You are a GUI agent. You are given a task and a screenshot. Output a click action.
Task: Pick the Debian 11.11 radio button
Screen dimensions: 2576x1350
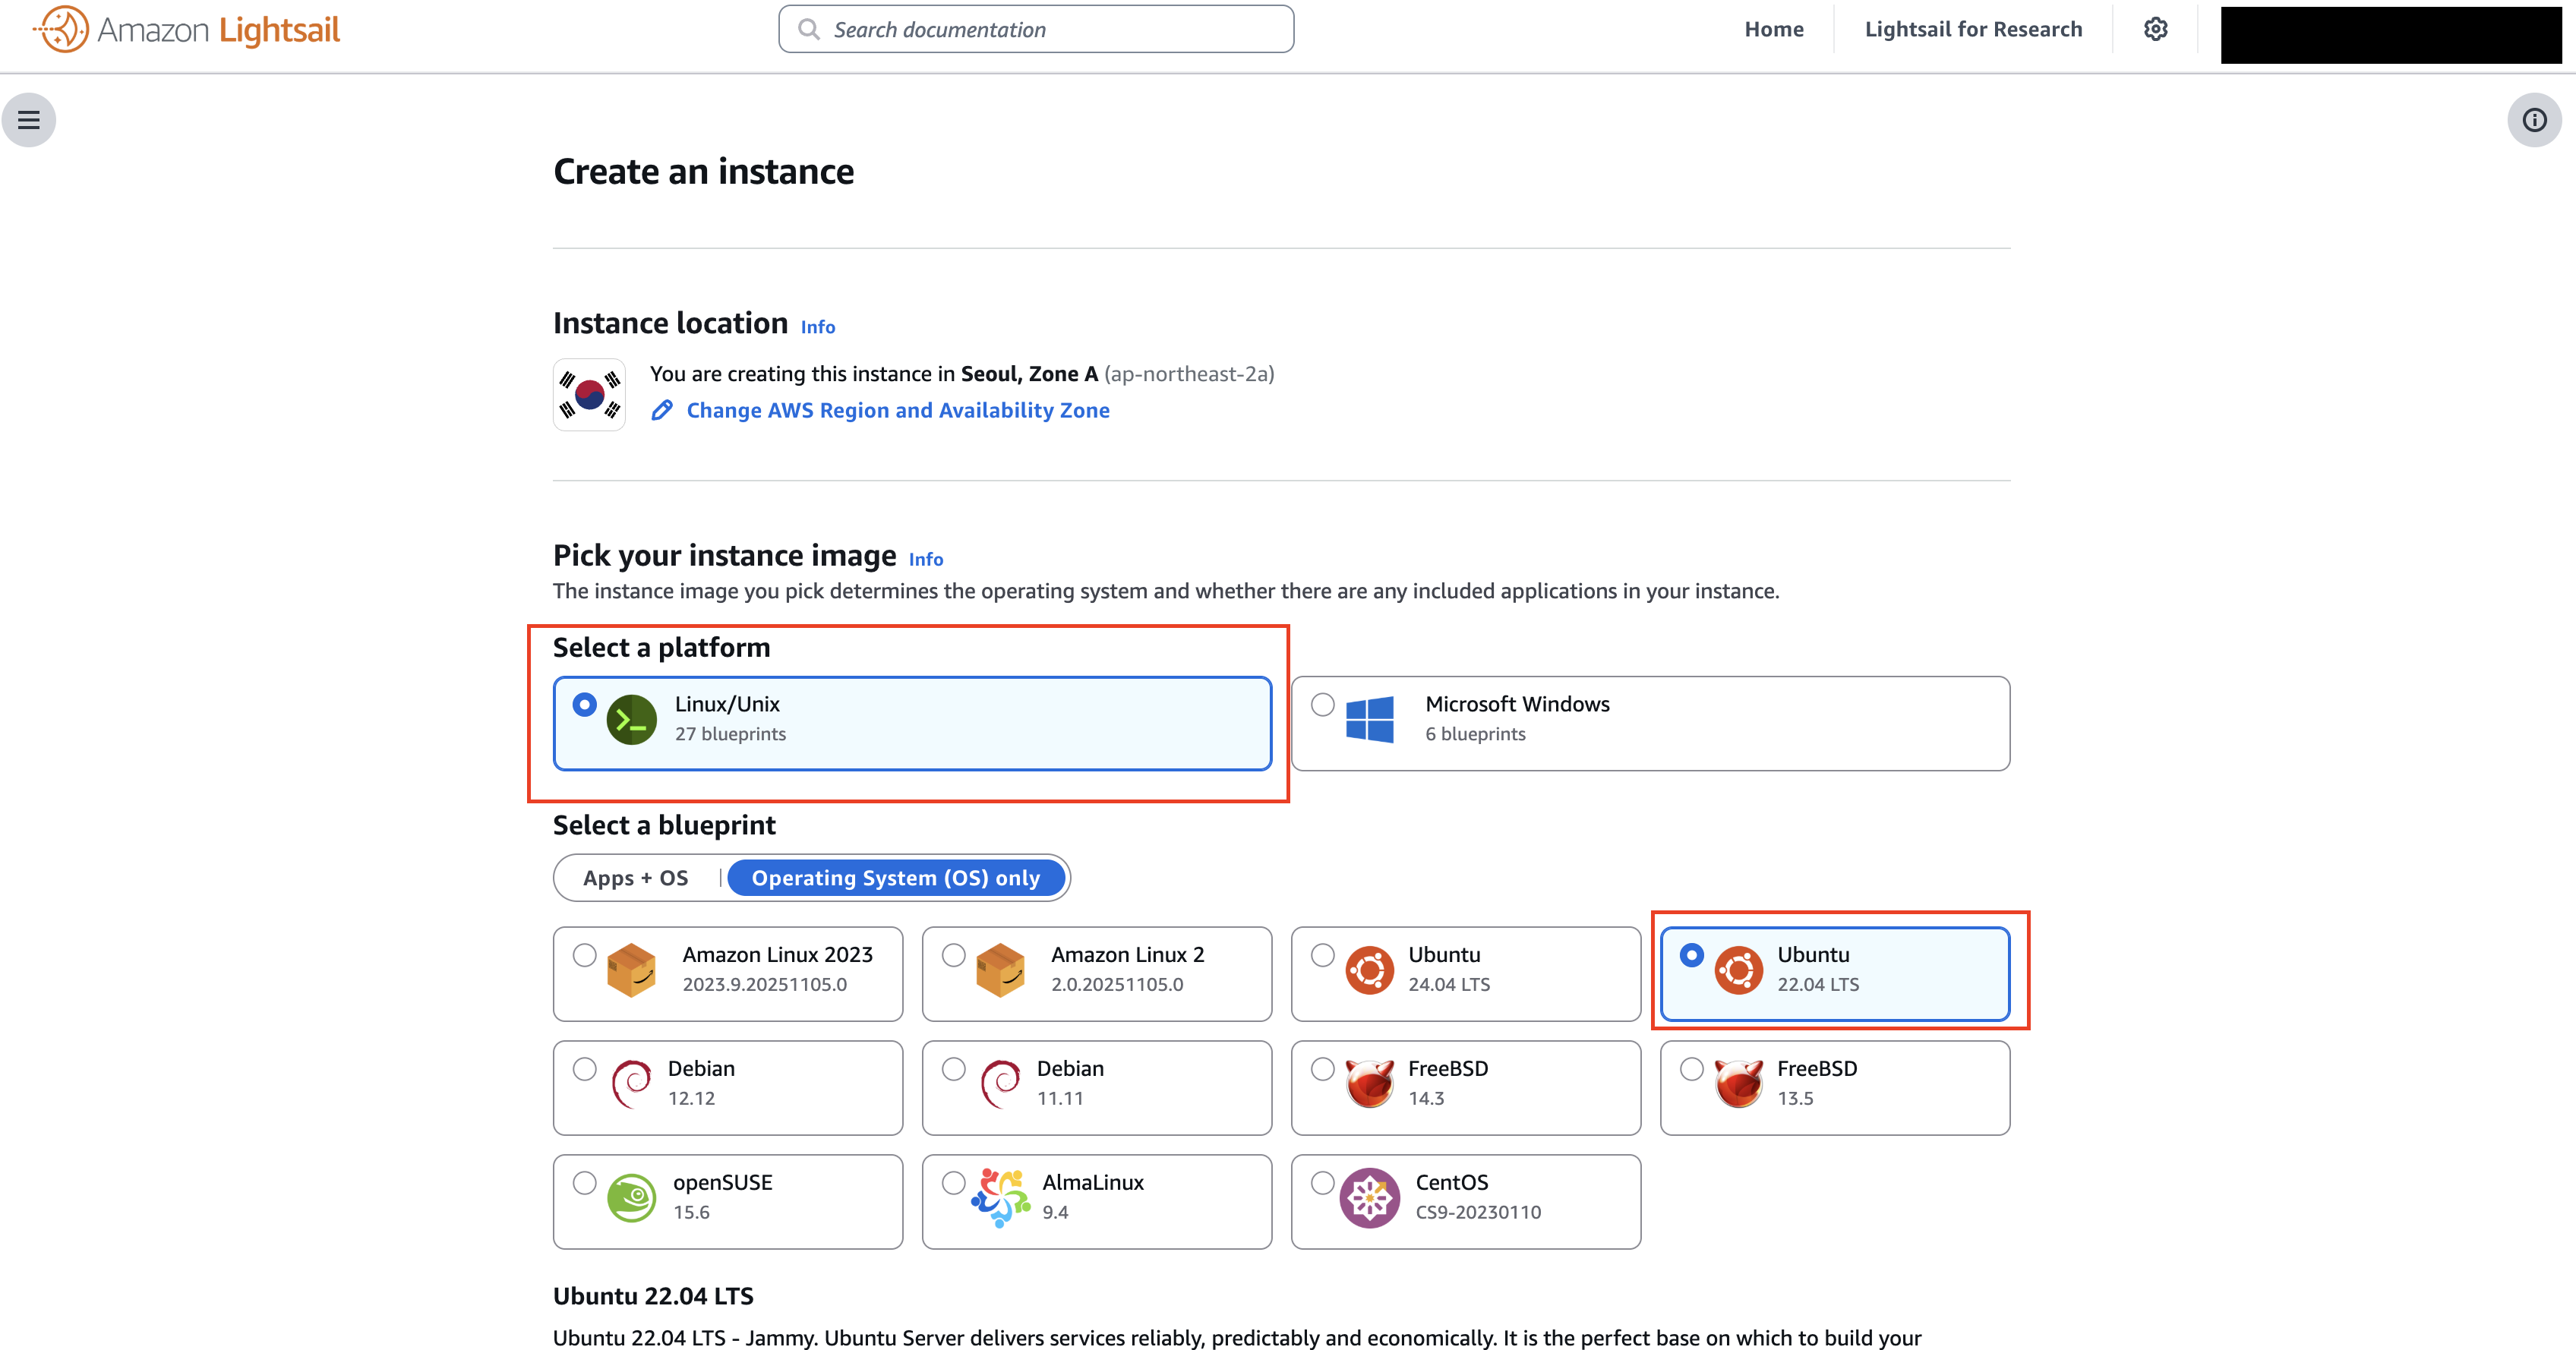pos(954,1069)
